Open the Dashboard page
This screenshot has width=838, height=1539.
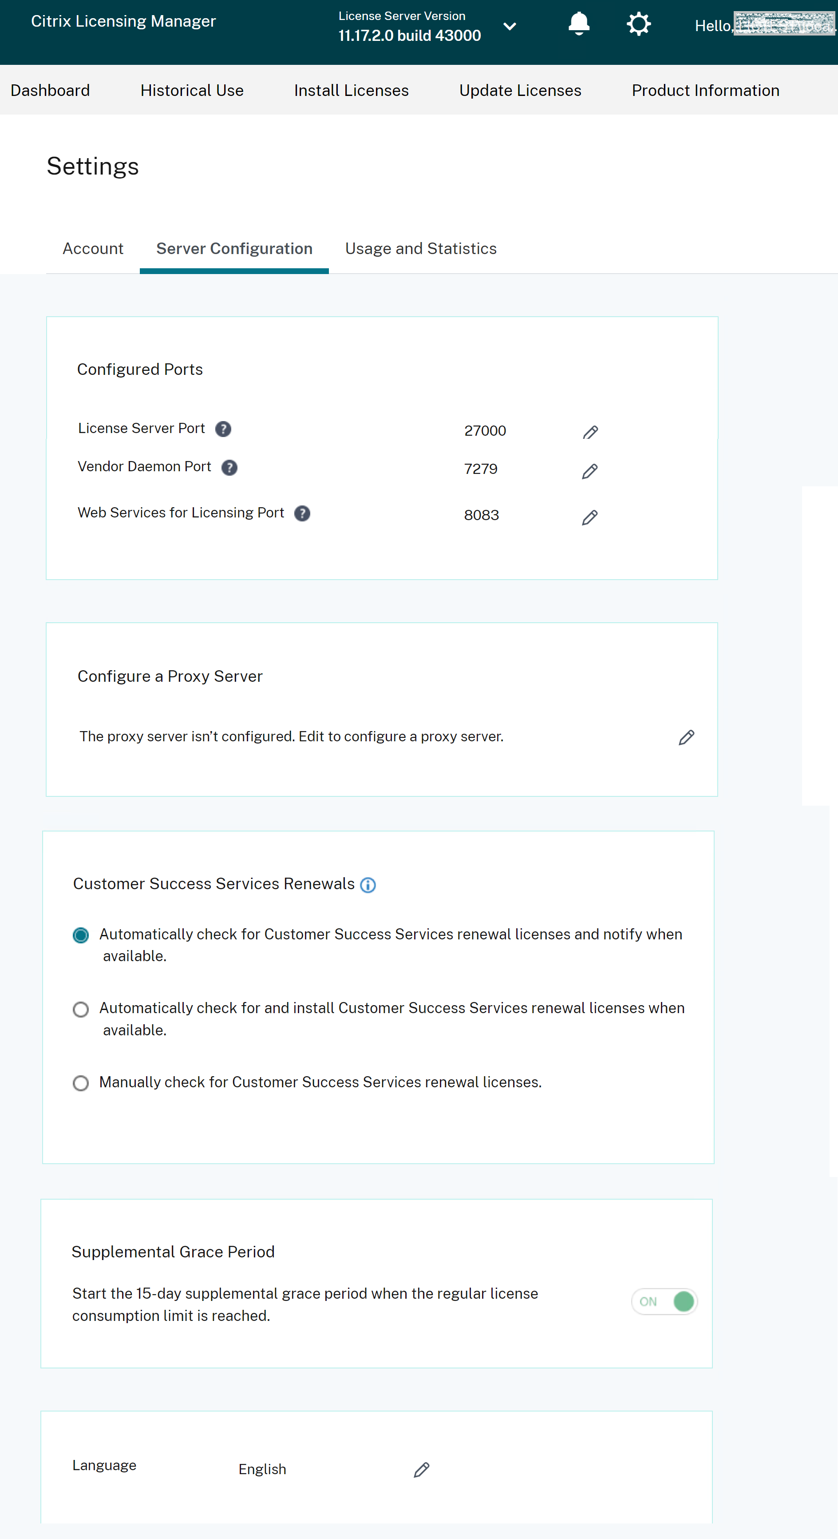coord(50,90)
